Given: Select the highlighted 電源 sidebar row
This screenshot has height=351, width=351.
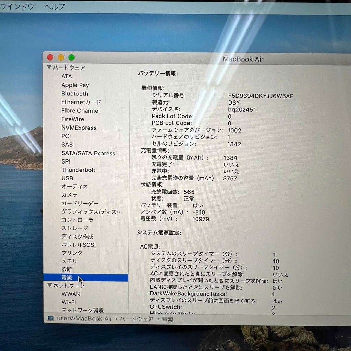Looking at the screenshot, I should (x=86, y=278).
